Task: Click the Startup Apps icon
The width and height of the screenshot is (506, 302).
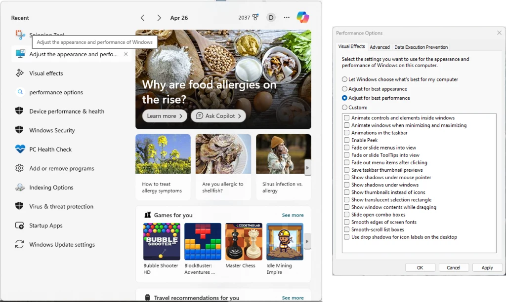Action: coord(19,226)
